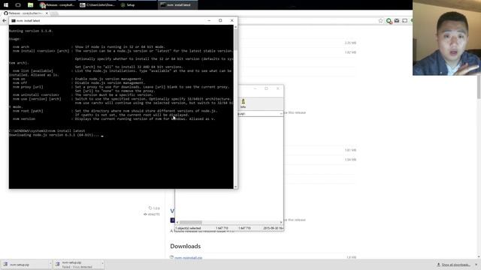The image size is (481, 270).
Task: Open a new Chrome tab
Action: (x=54, y=13)
